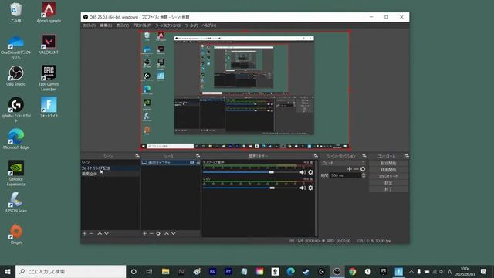The width and height of the screenshot is (494, 278).
Task: Click the Windows taskbar search box
Action: pos(70,271)
